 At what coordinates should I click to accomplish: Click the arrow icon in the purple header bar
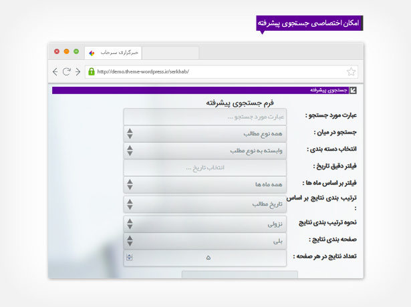(354, 90)
